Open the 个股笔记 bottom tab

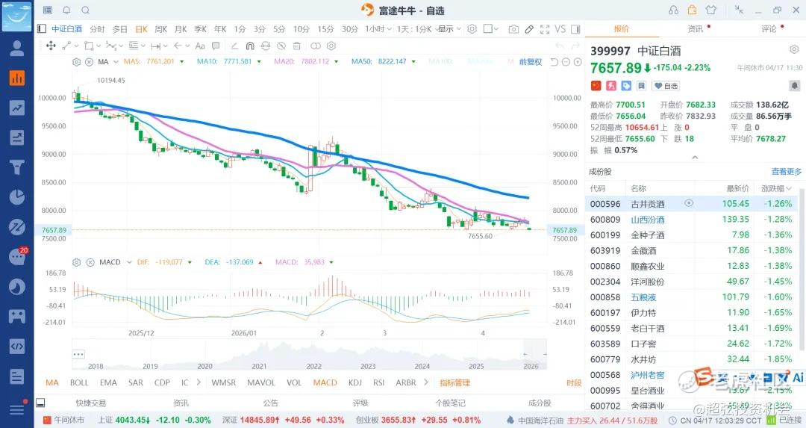tap(450, 403)
